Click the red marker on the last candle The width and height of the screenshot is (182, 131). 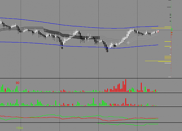click(158, 31)
